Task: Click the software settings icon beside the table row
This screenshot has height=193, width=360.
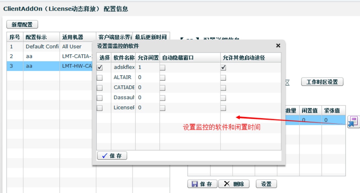Action: click(x=353, y=121)
